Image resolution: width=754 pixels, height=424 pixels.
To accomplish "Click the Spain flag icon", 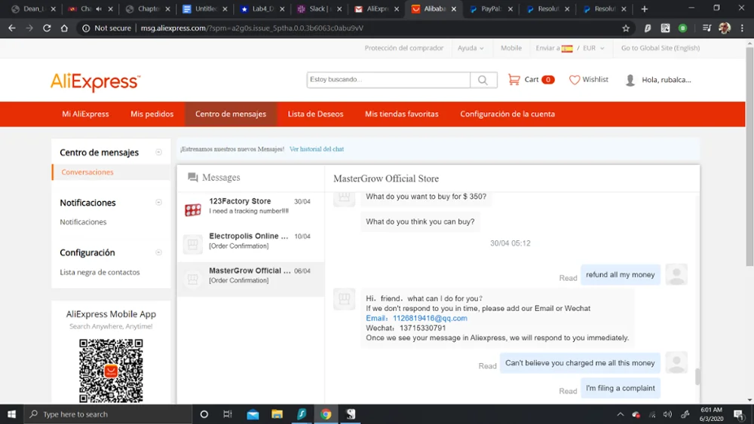I will click(x=567, y=48).
